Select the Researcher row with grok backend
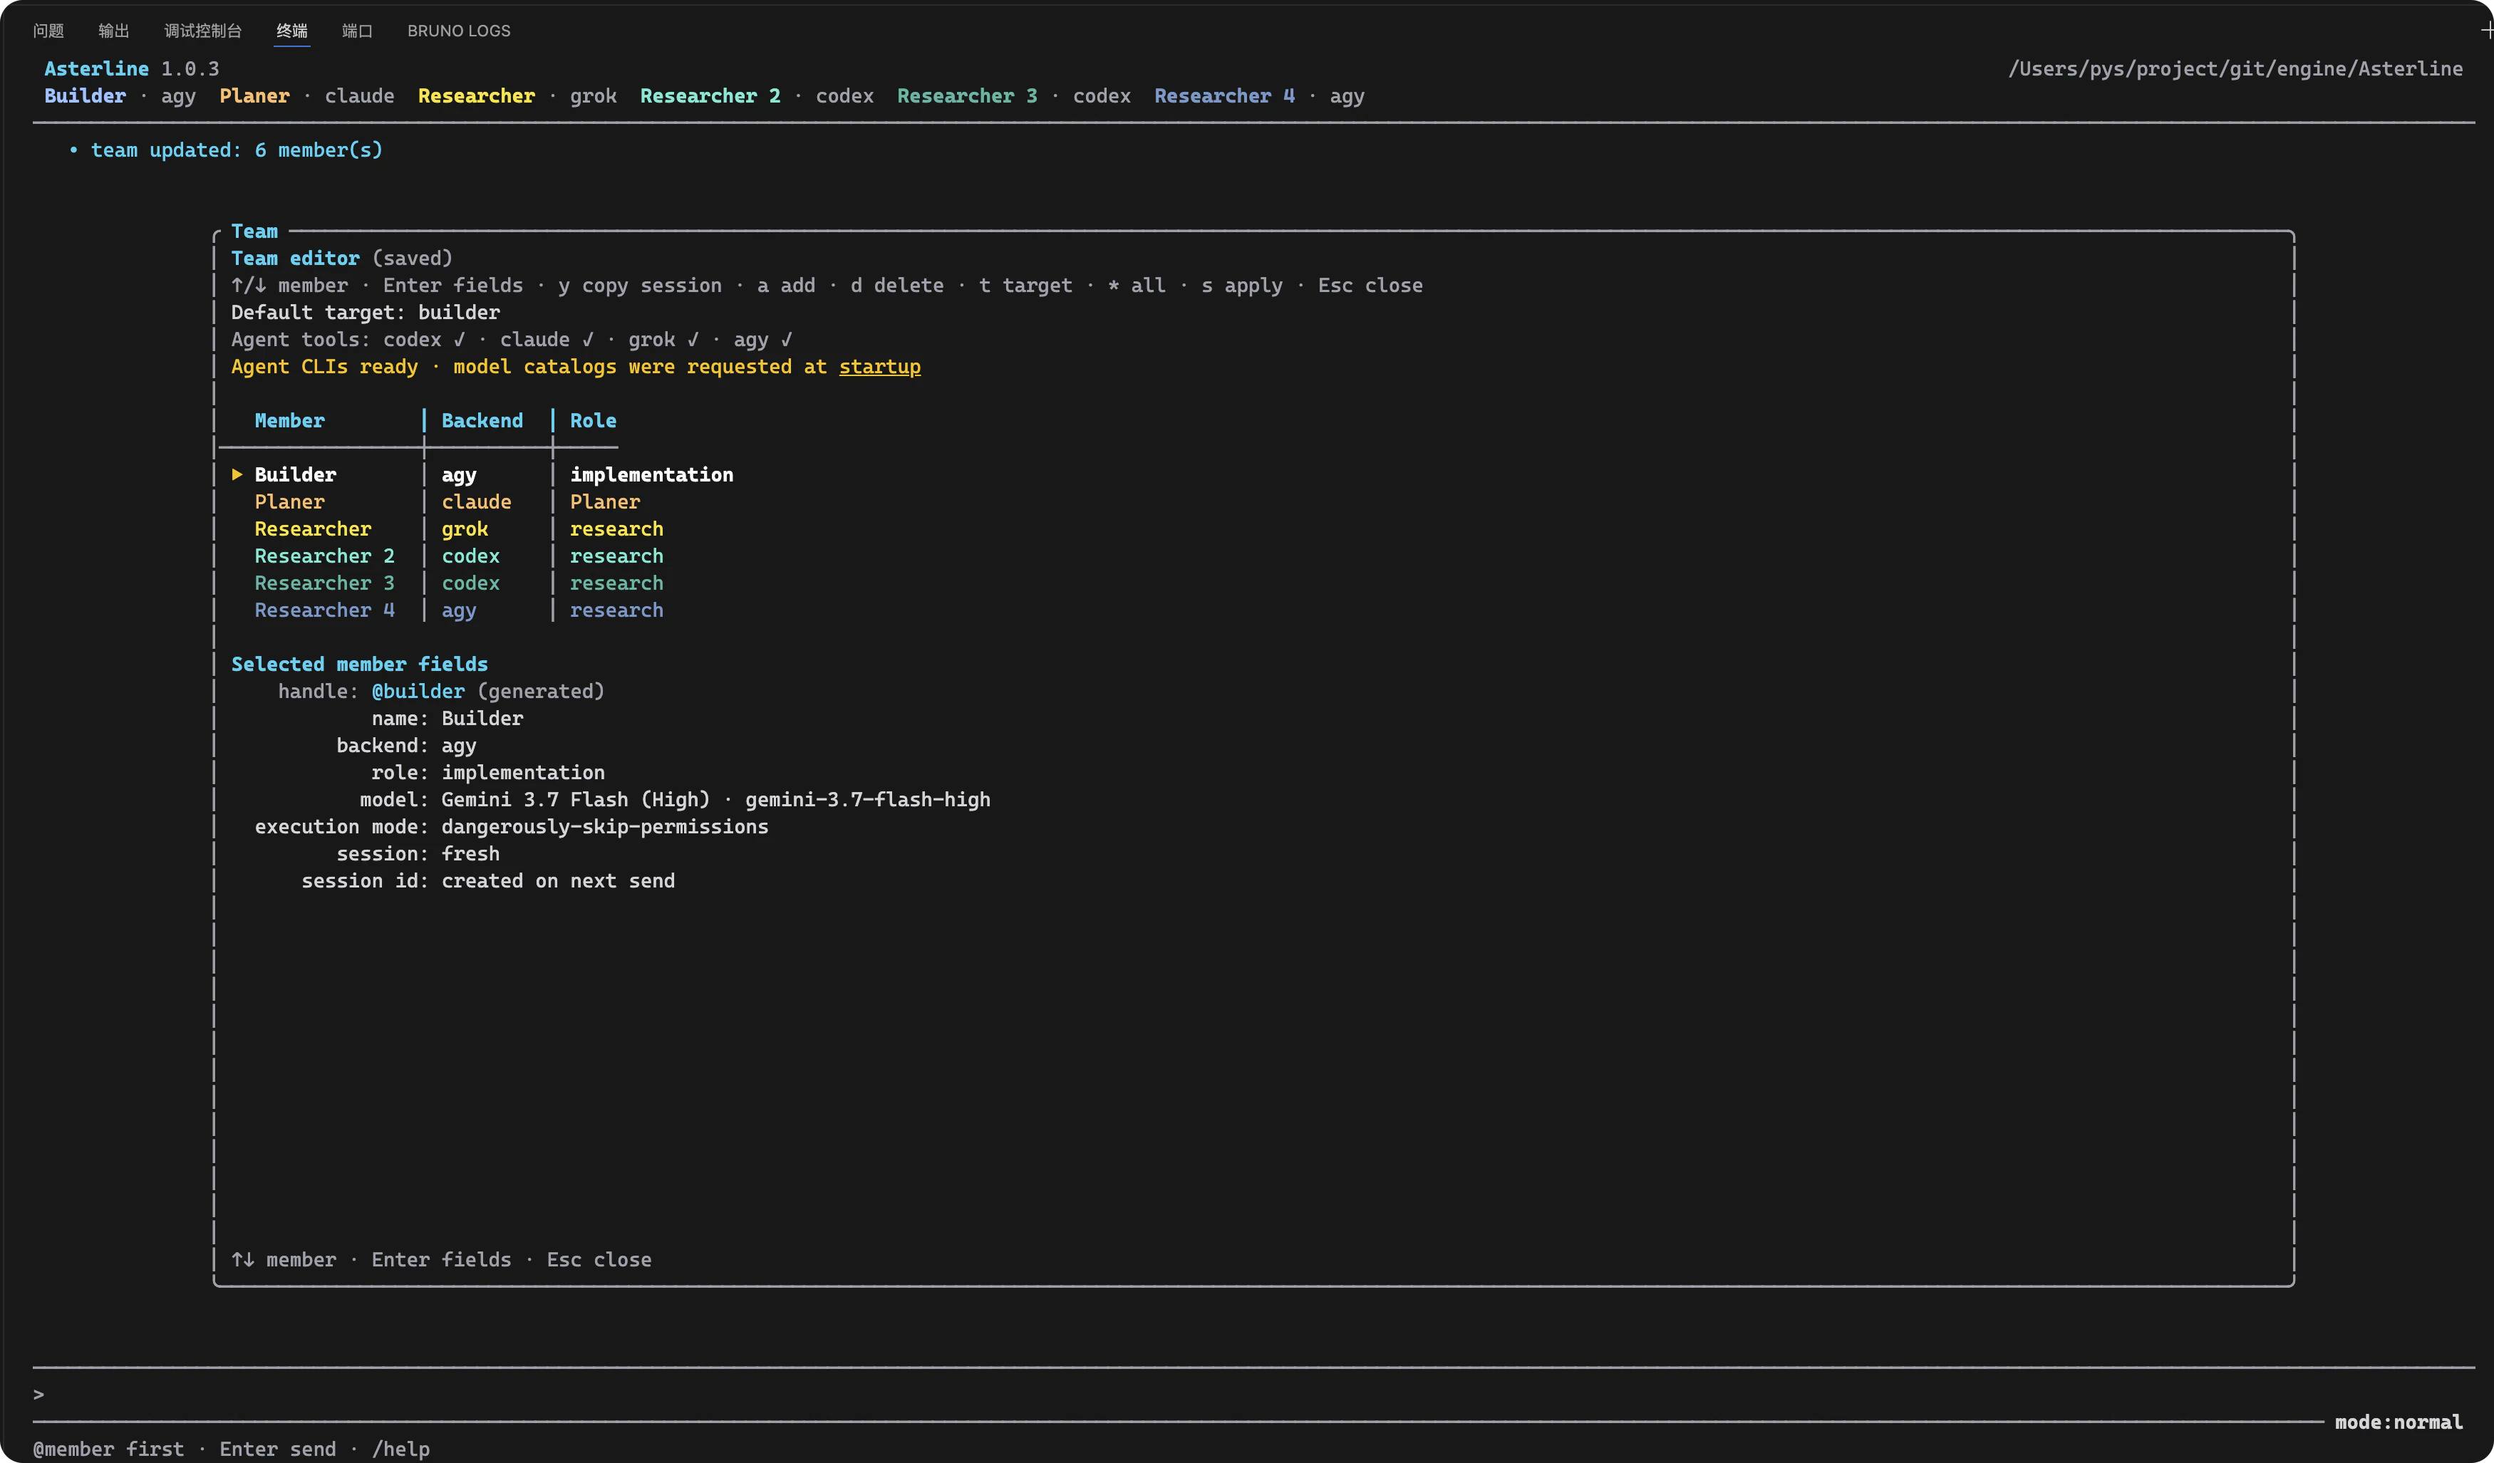2494x1463 pixels. point(459,529)
